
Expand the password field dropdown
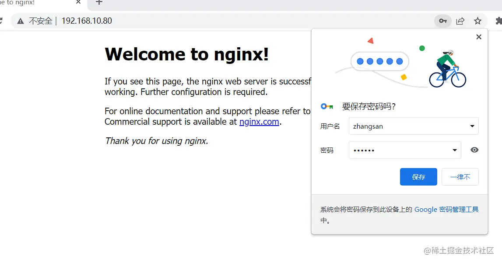(x=455, y=150)
